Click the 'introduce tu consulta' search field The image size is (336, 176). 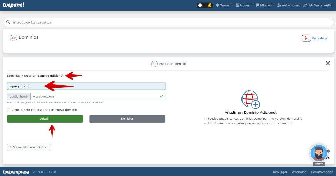[x=168, y=22]
